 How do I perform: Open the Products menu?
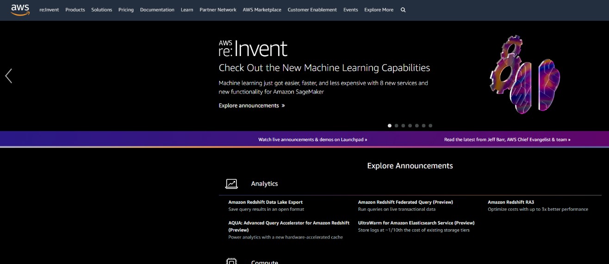(75, 10)
